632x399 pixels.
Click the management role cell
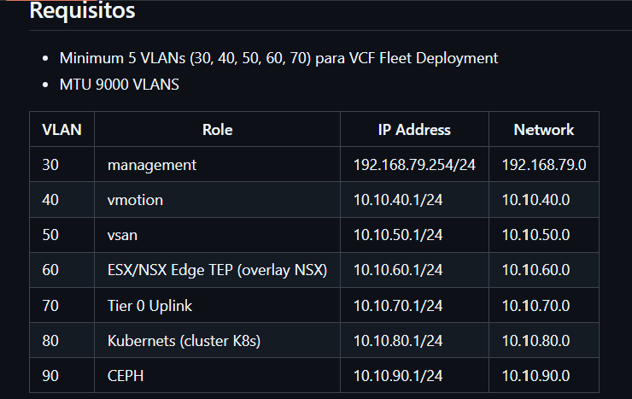coord(152,165)
